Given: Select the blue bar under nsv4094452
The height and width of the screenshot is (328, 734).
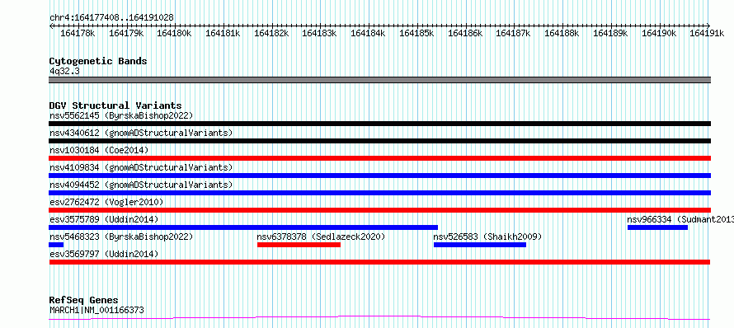Looking at the screenshot, I should 379,193.
